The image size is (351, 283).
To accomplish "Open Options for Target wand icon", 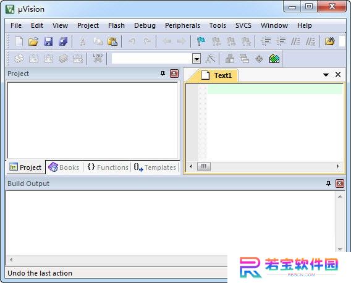I will point(210,59).
